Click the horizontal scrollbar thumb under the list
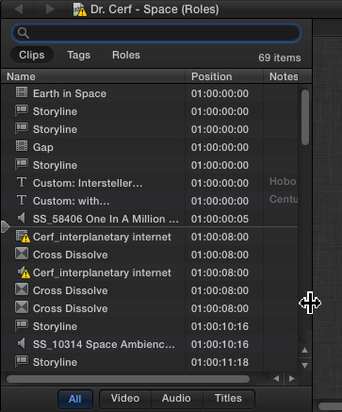342x412 pixels. pyautogui.click(x=128, y=379)
